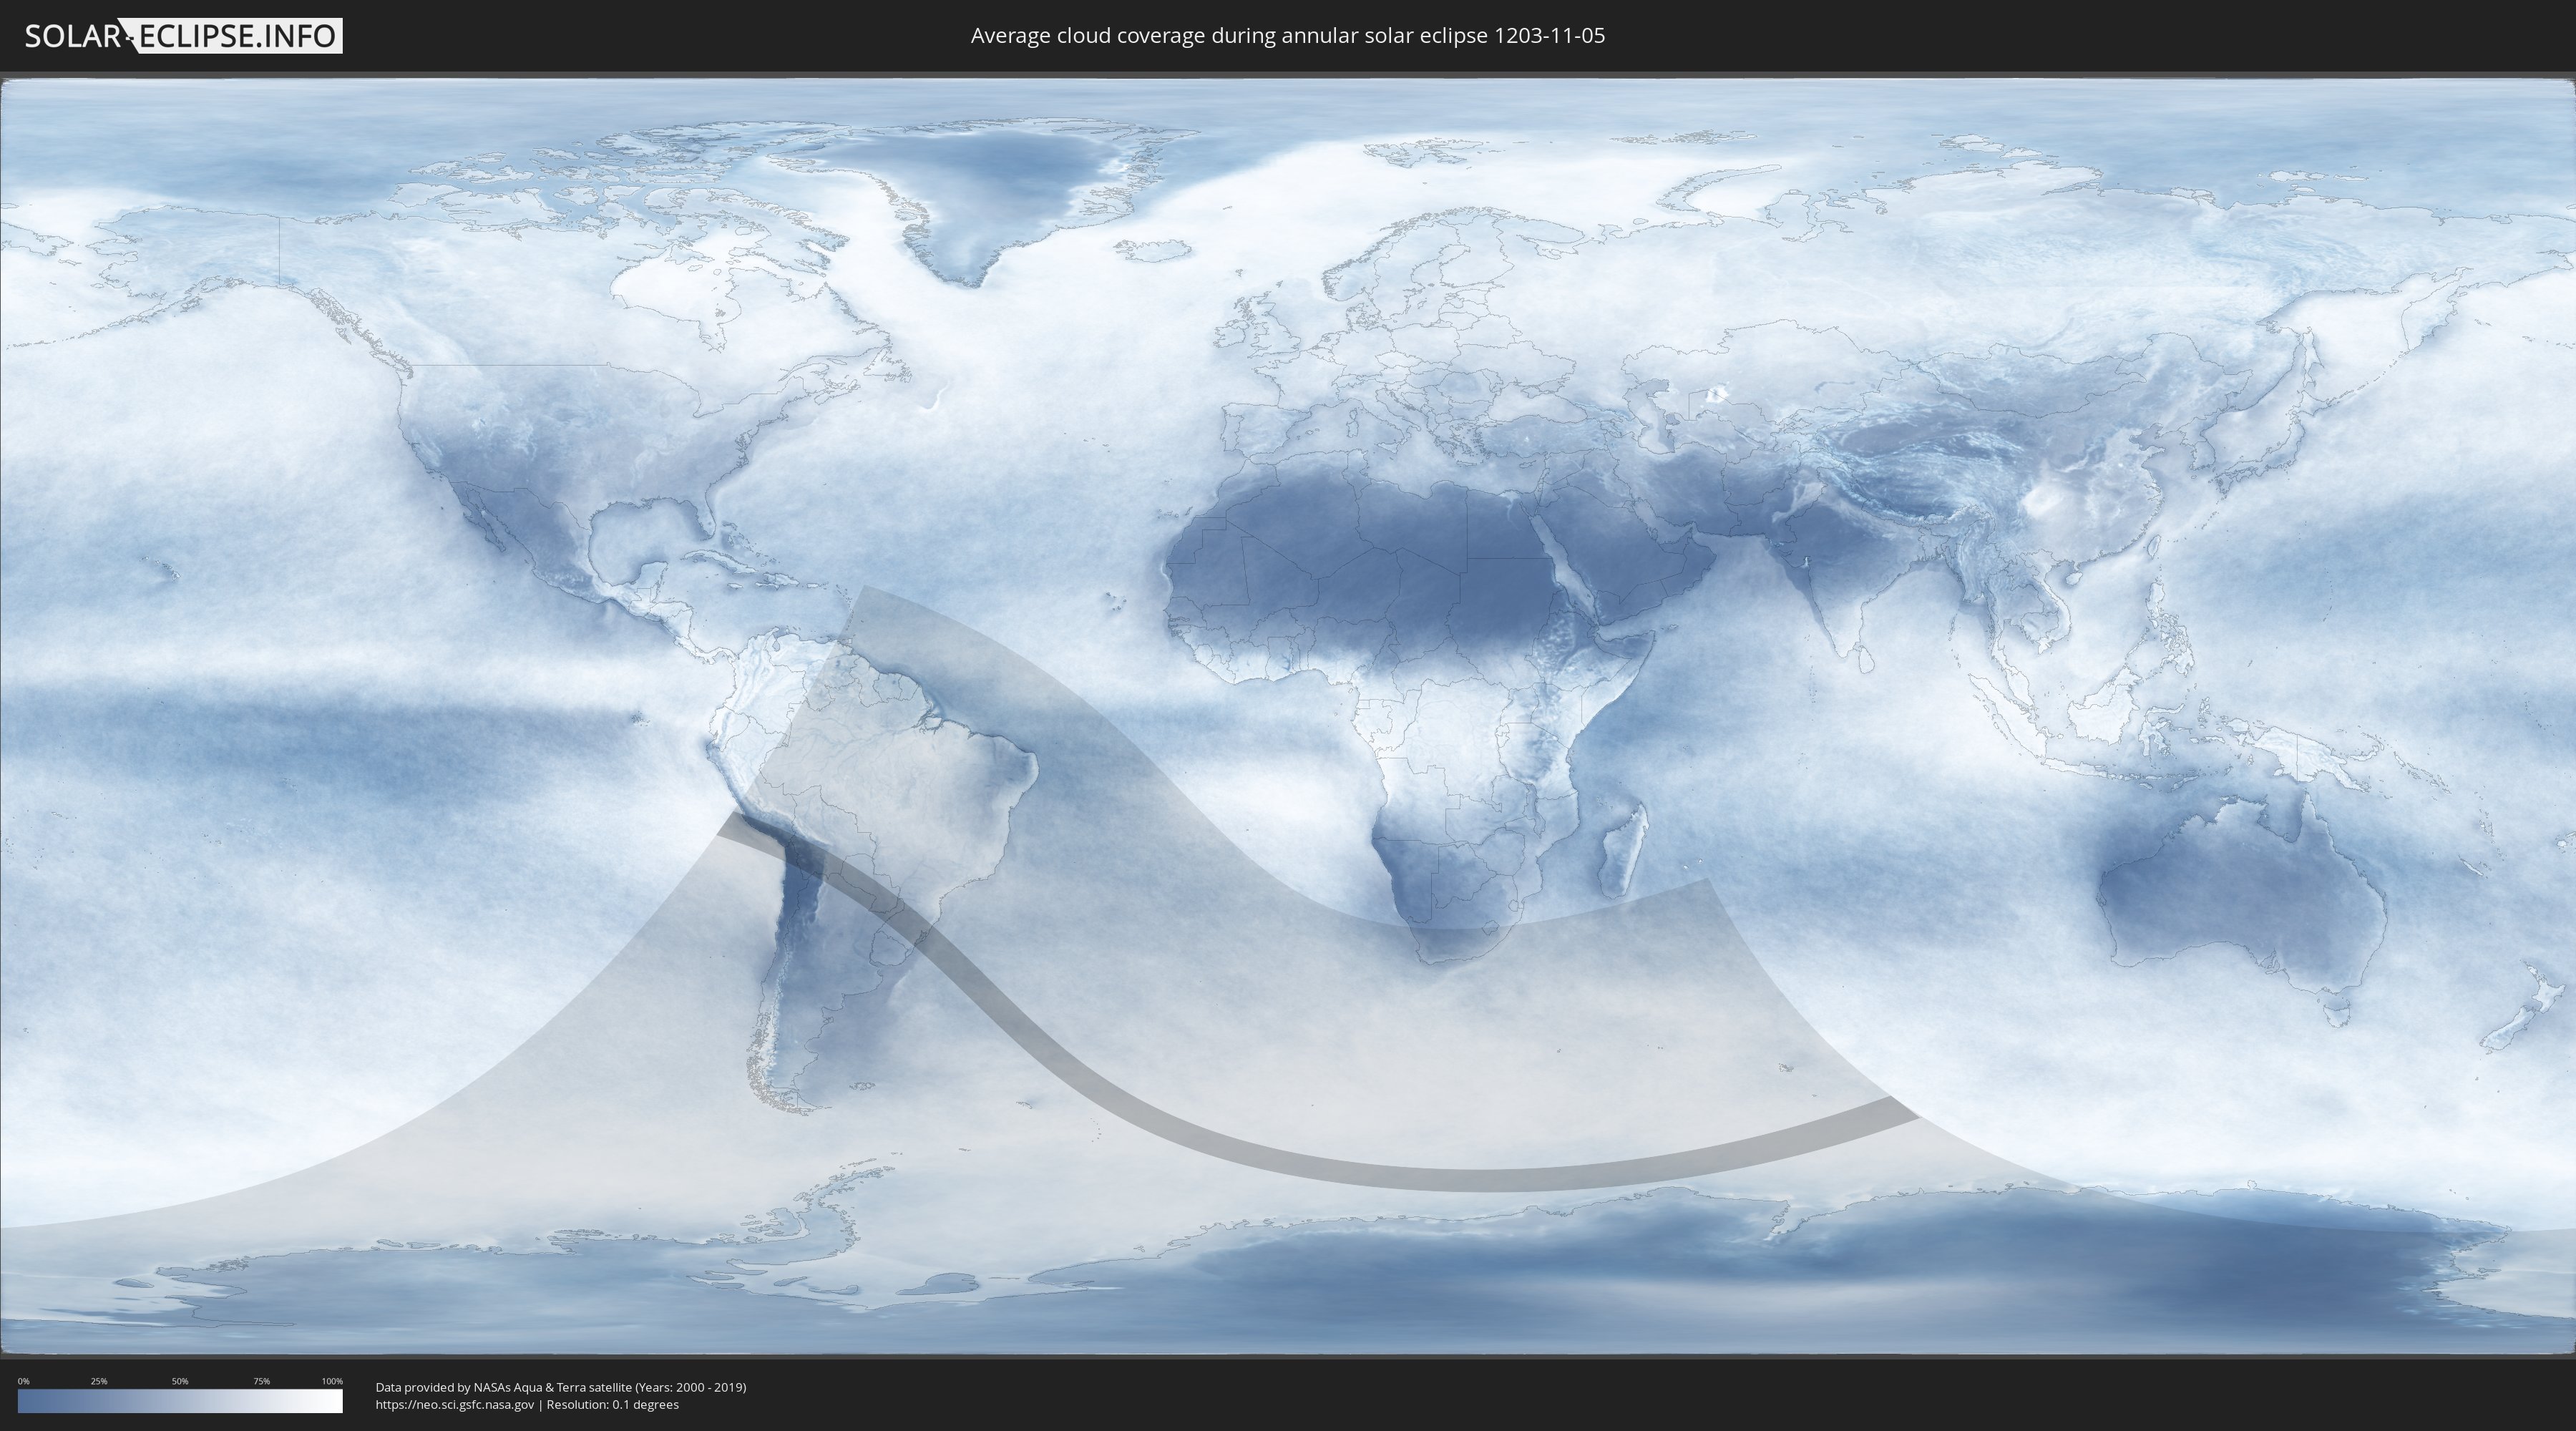Click the Resolution: 0.1 degrees text

612,1405
